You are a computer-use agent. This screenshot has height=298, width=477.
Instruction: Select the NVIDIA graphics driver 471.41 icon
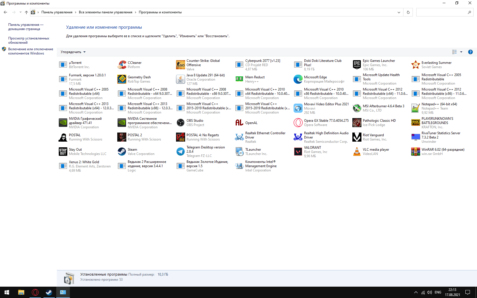pos(63,123)
